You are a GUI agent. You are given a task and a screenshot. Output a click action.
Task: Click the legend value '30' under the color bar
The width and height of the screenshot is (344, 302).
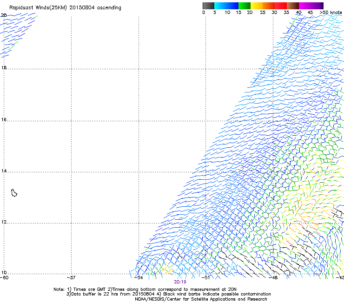274,13
